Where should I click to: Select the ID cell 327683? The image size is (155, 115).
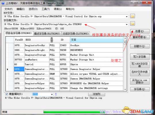(65, 83)
